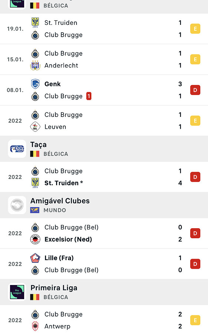Select the Anderlecht team crest
Screen dimensions: 208x334
tap(35, 65)
